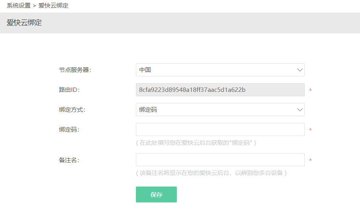This screenshot has height=210, width=360.
Task: Click the 备注名 label
Action: (x=69, y=160)
